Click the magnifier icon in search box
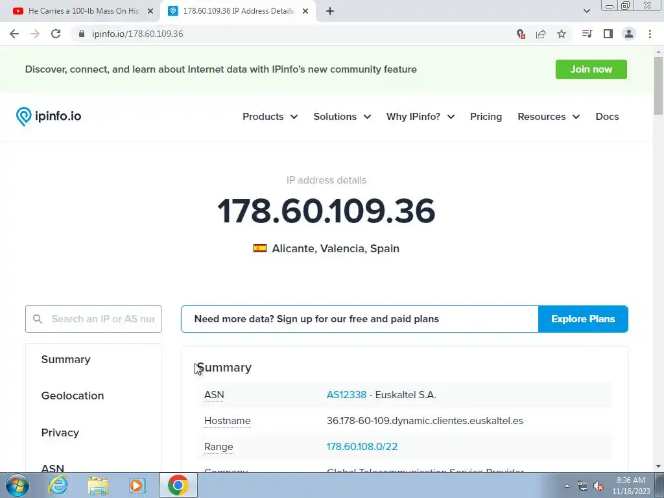This screenshot has height=498, width=664. (x=38, y=319)
